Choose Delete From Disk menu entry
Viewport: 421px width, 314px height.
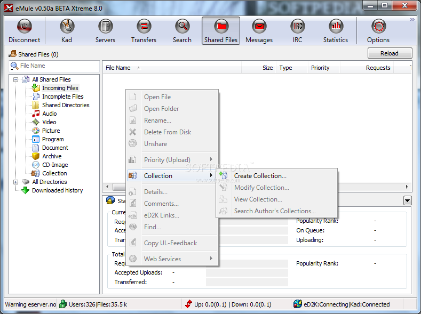(172, 132)
